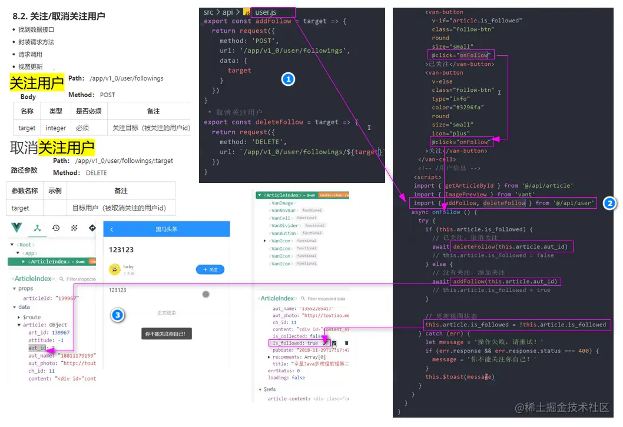623x427 pixels.
Task: Click the highlighted 'aut_id' data row
Action: coord(41,348)
